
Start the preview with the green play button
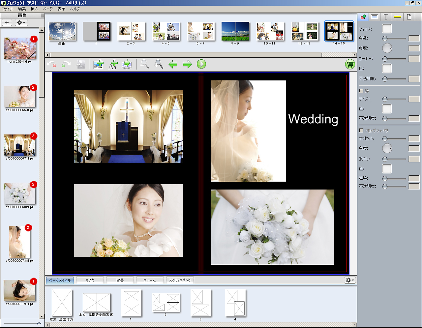click(201, 64)
